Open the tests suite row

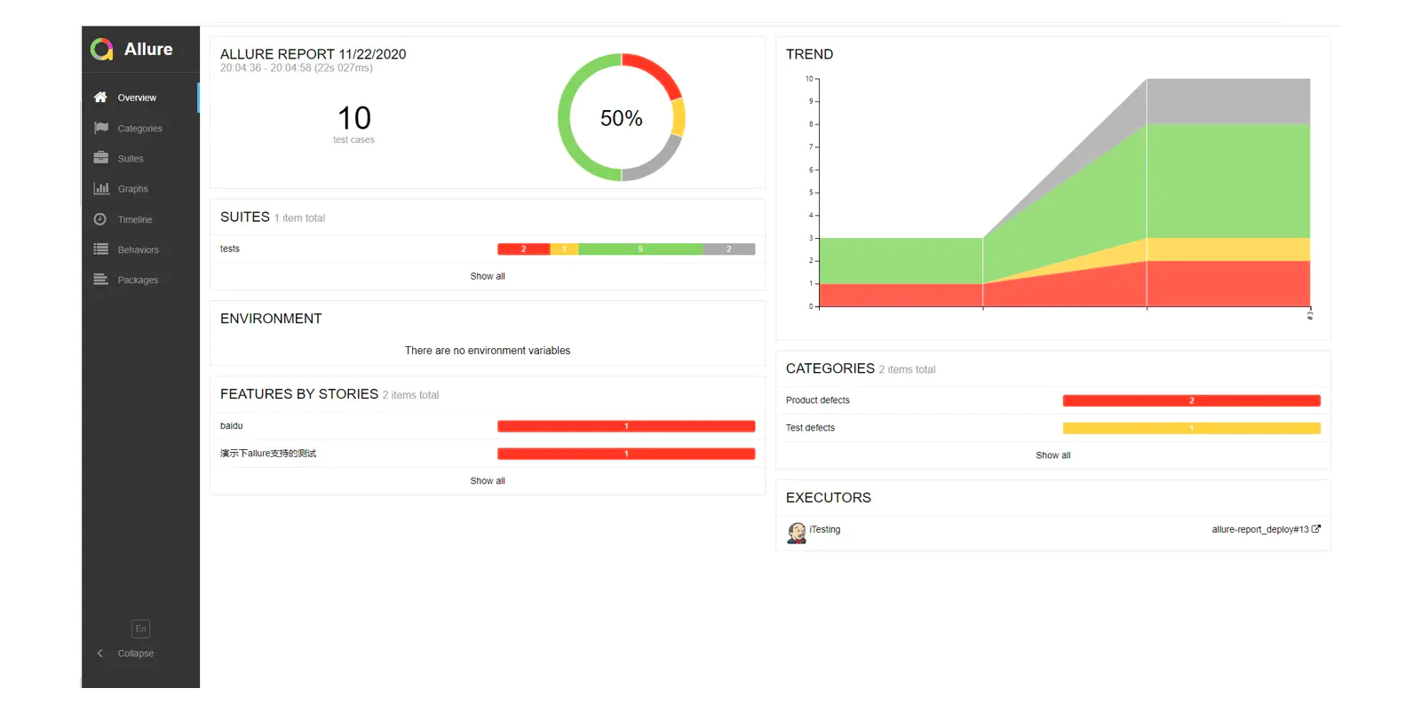click(x=488, y=249)
